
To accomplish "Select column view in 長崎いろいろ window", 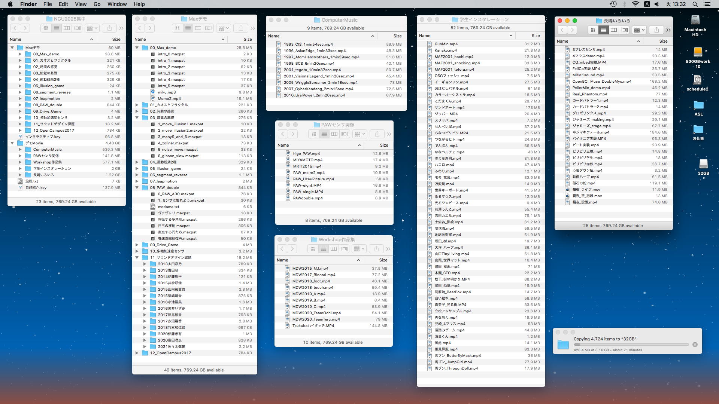I will [x=614, y=30].
